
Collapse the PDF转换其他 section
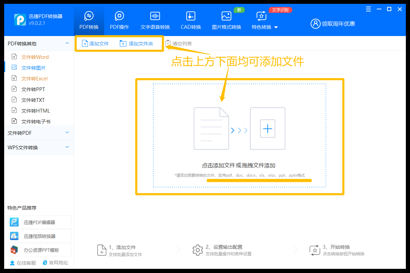67,43
